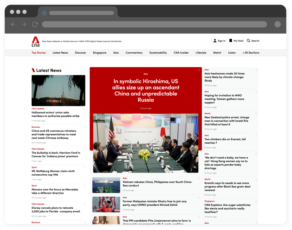Open the Commentary section
Viewport: 292px width, 230px height.
click(x=134, y=53)
